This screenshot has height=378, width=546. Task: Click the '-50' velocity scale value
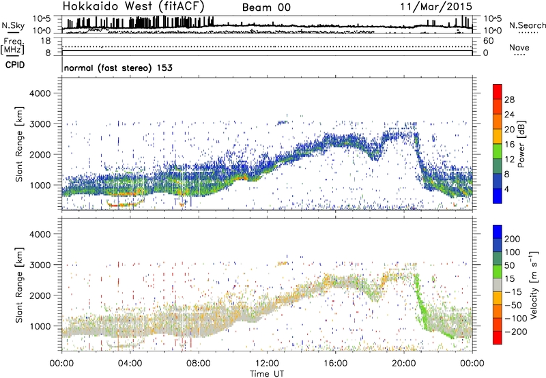pyautogui.click(x=513, y=306)
